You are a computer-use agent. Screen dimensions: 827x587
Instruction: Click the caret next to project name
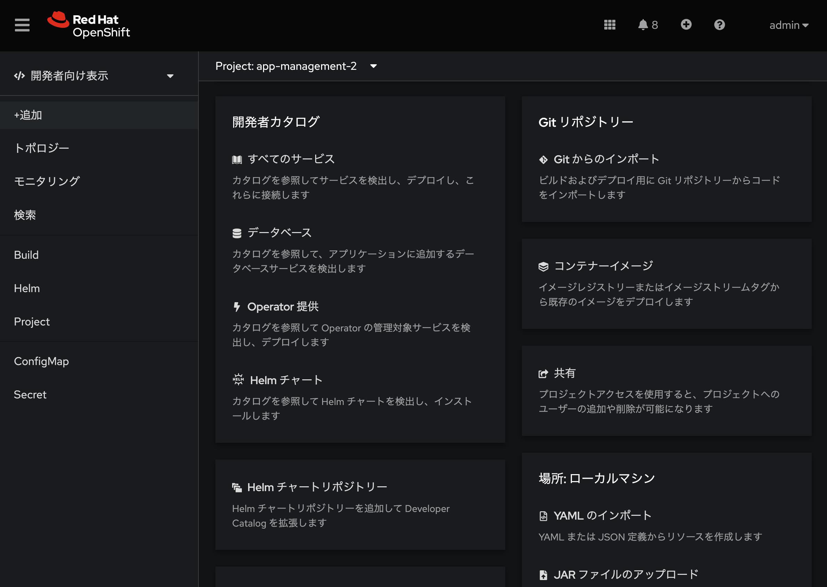pyautogui.click(x=374, y=66)
